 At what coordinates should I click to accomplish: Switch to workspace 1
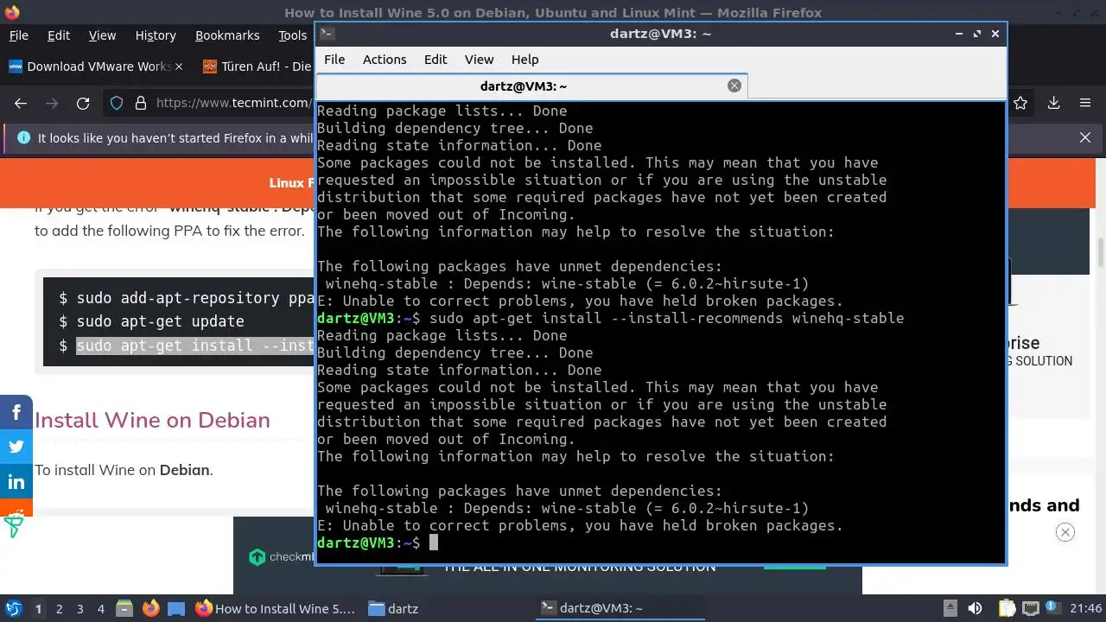(38, 608)
